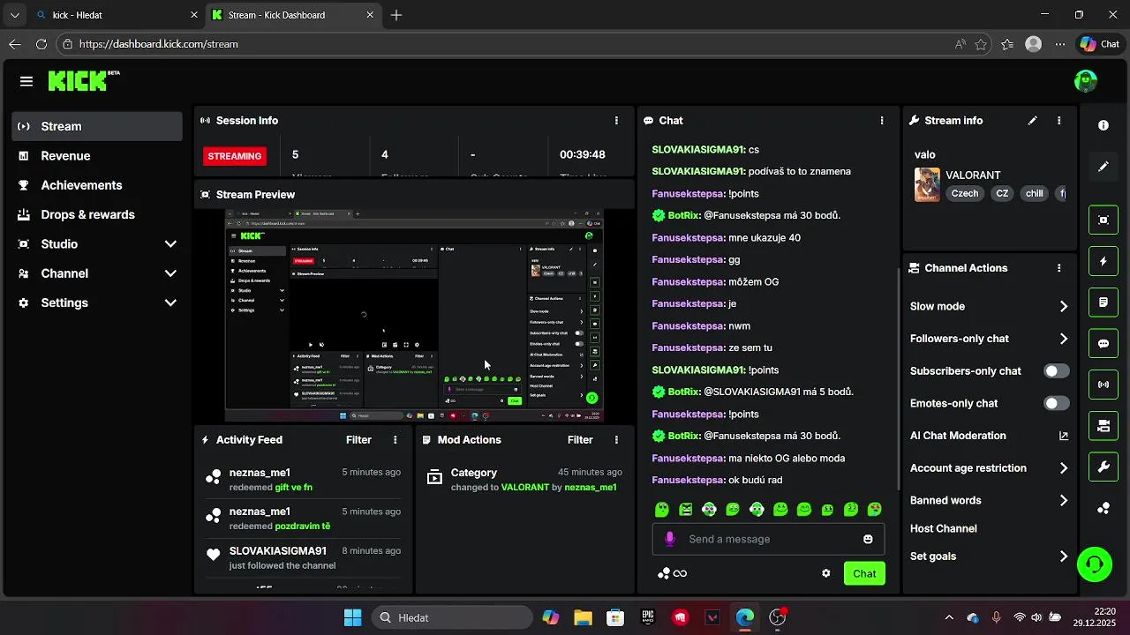Click the VALORANT category thumbnail
This screenshot has width=1130, height=635.
pos(927,185)
